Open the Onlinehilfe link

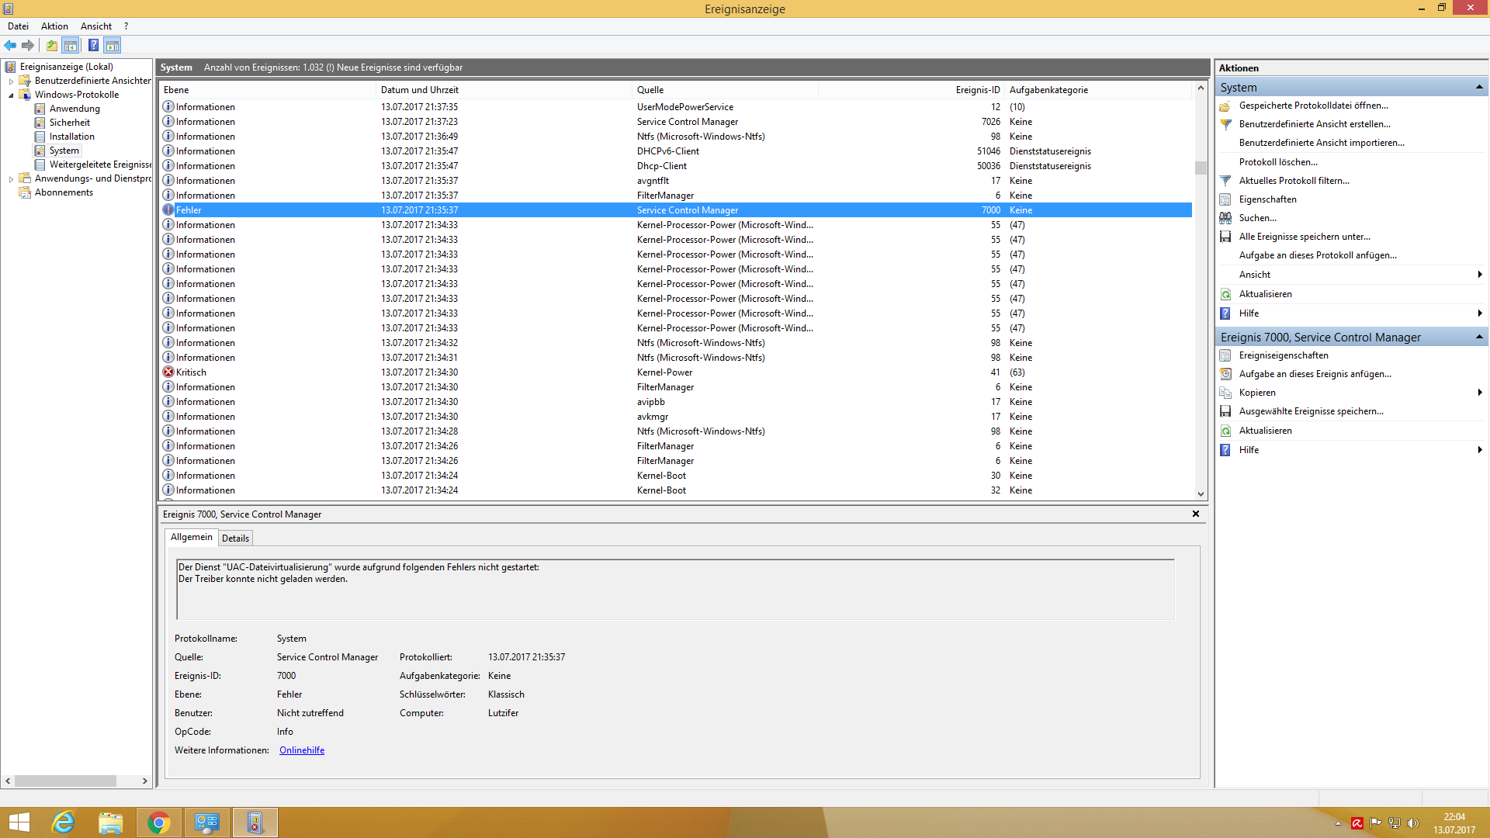tap(302, 750)
